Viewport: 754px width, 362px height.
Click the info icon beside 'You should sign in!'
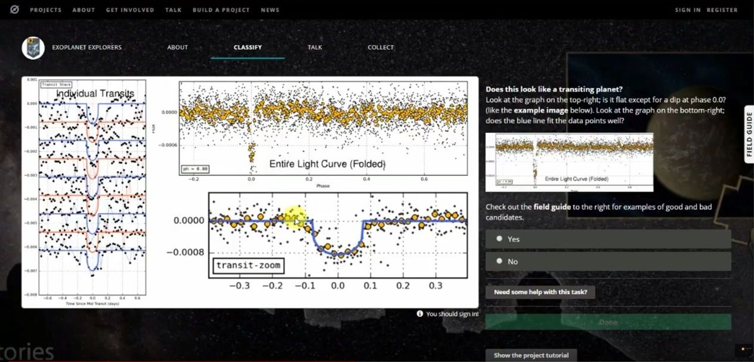[418, 314]
